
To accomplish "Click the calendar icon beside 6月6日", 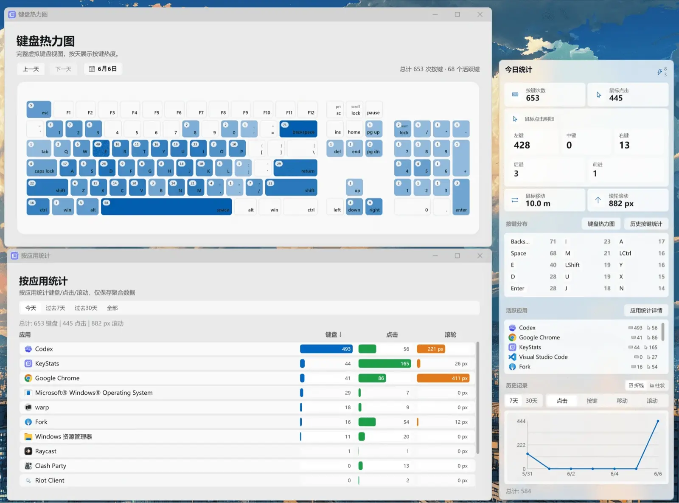I will click(x=92, y=69).
